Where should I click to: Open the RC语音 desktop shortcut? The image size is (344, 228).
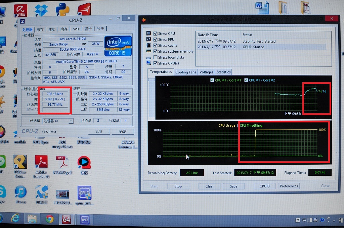pos(41,194)
